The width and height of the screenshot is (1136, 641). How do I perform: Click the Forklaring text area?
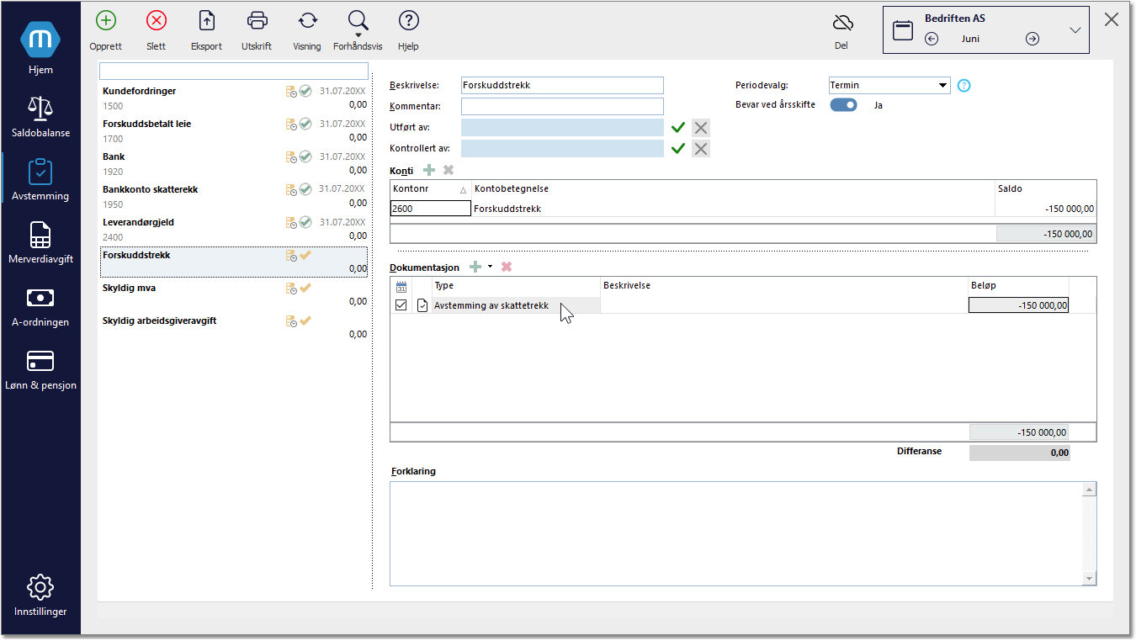pyautogui.click(x=736, y=533)
